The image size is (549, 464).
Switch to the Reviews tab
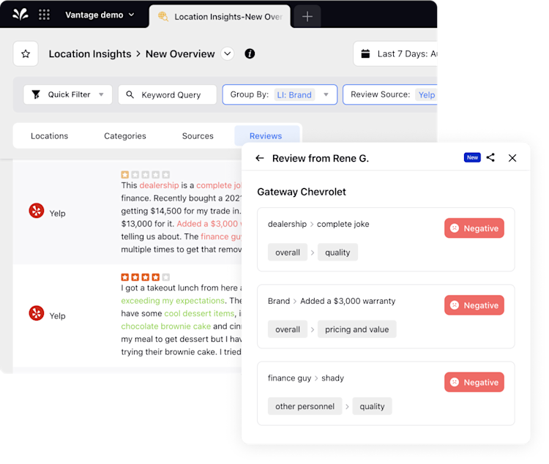[x=266, y=136]
